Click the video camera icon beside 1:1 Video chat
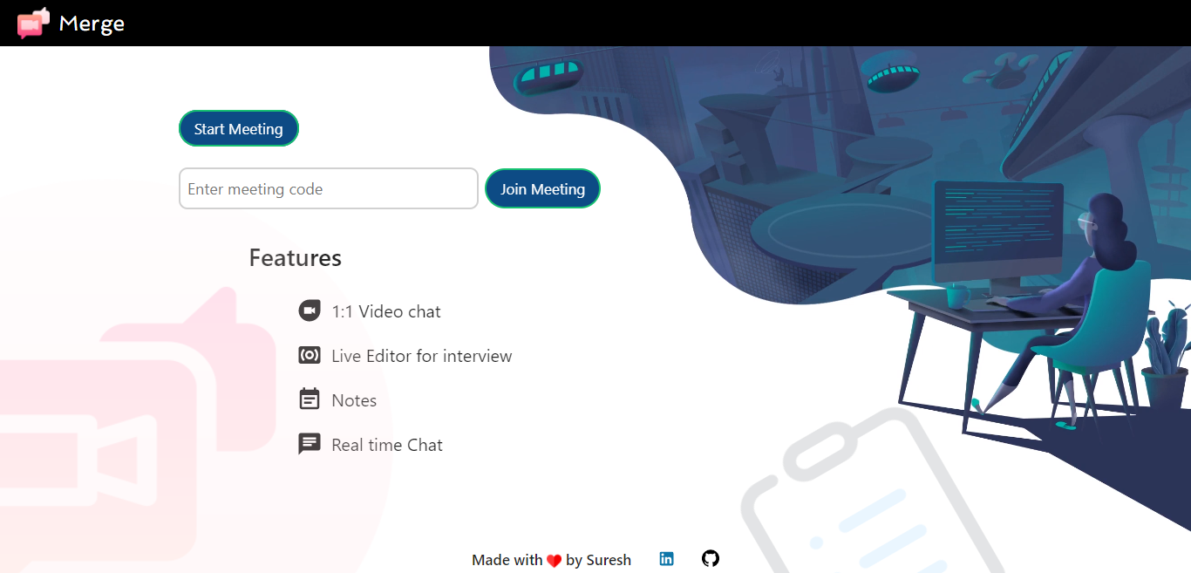Image resolution: width=1191 pixels, height=573 pixels. click(310, 310)
